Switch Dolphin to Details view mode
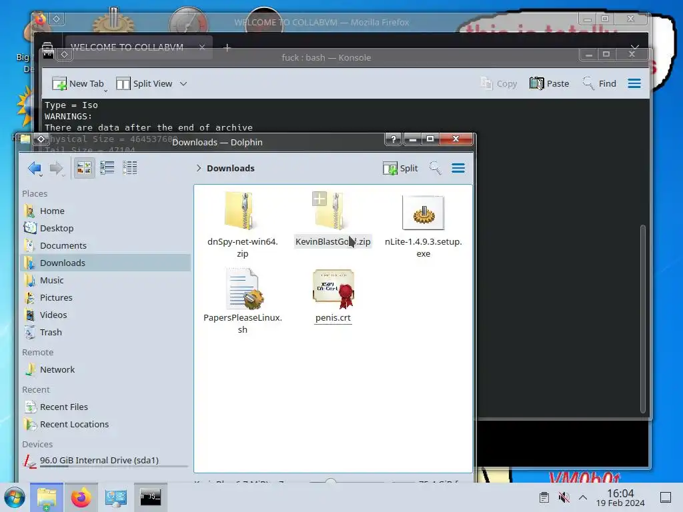683x512 pixels. coord(130,168)
